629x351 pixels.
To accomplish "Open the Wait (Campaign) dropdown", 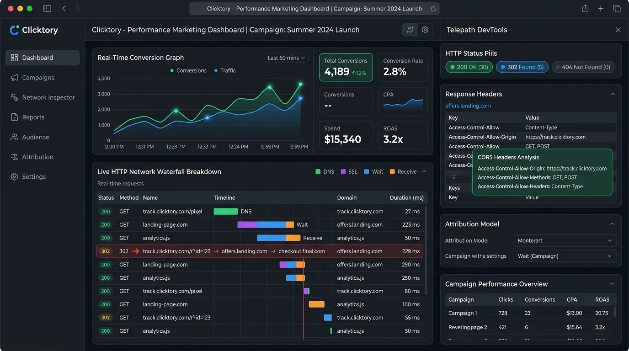I will click(x=565, y=256).
